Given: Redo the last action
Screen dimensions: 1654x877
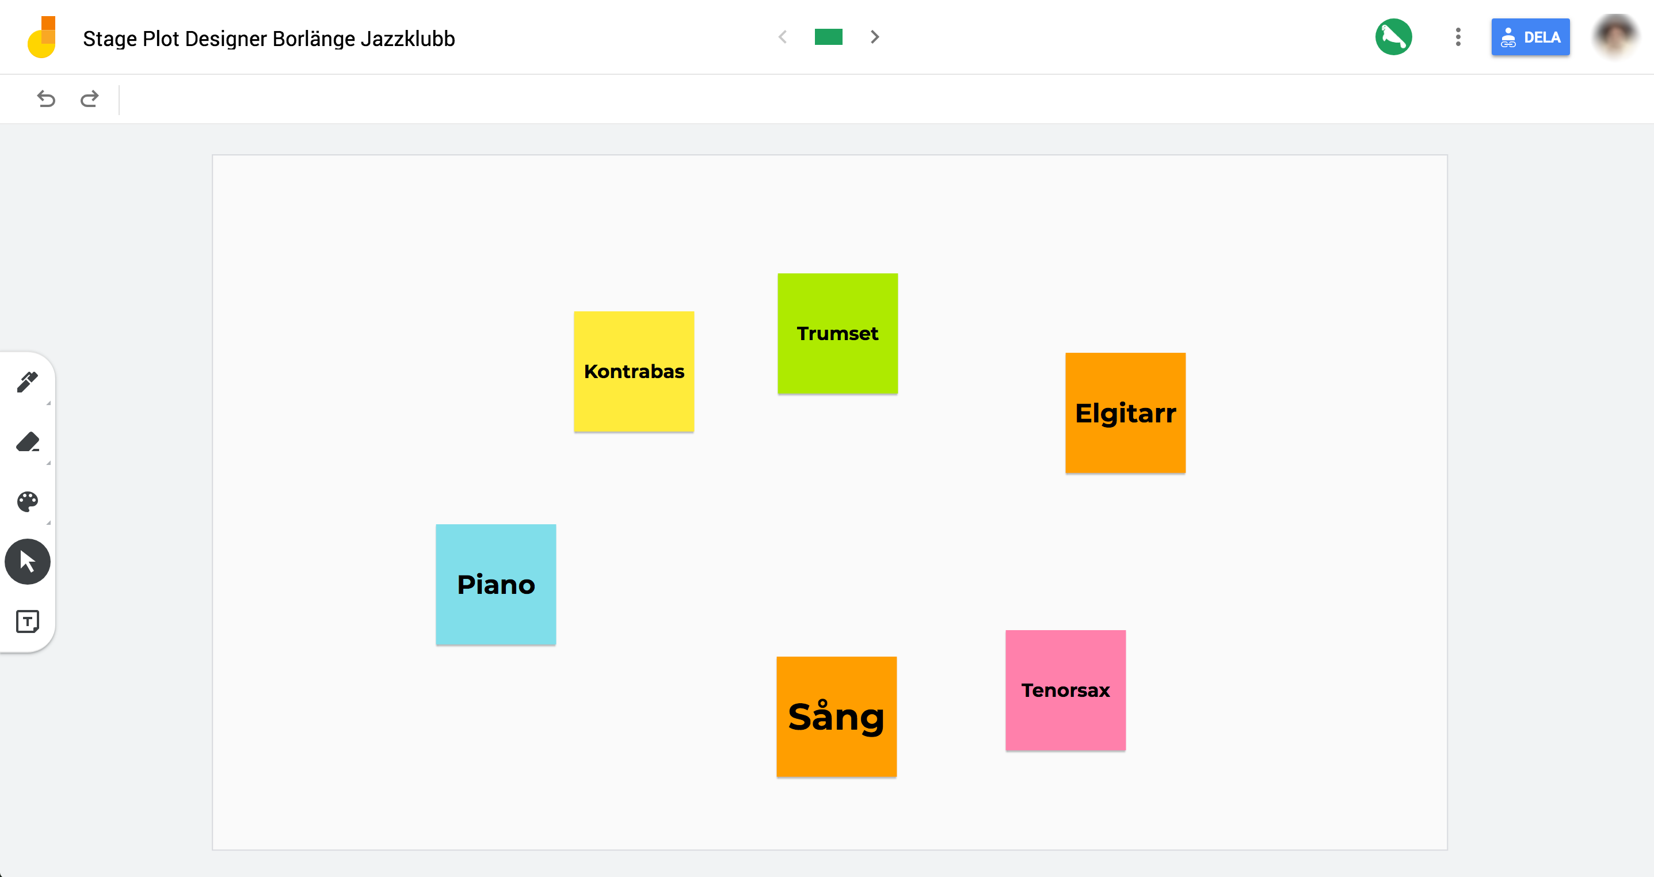Looking at the screenshot, I should 89,99.
